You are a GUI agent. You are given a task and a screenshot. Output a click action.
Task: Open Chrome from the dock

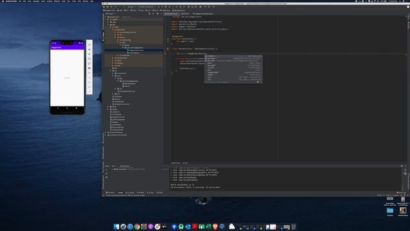pos(137,227)
